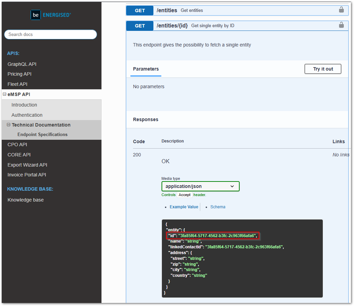Screen dimensions: 354x306
Task: Click the "zip": "string" line
Action: click(185, 264)
